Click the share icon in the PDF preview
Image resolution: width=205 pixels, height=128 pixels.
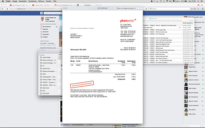pos(140,8)
